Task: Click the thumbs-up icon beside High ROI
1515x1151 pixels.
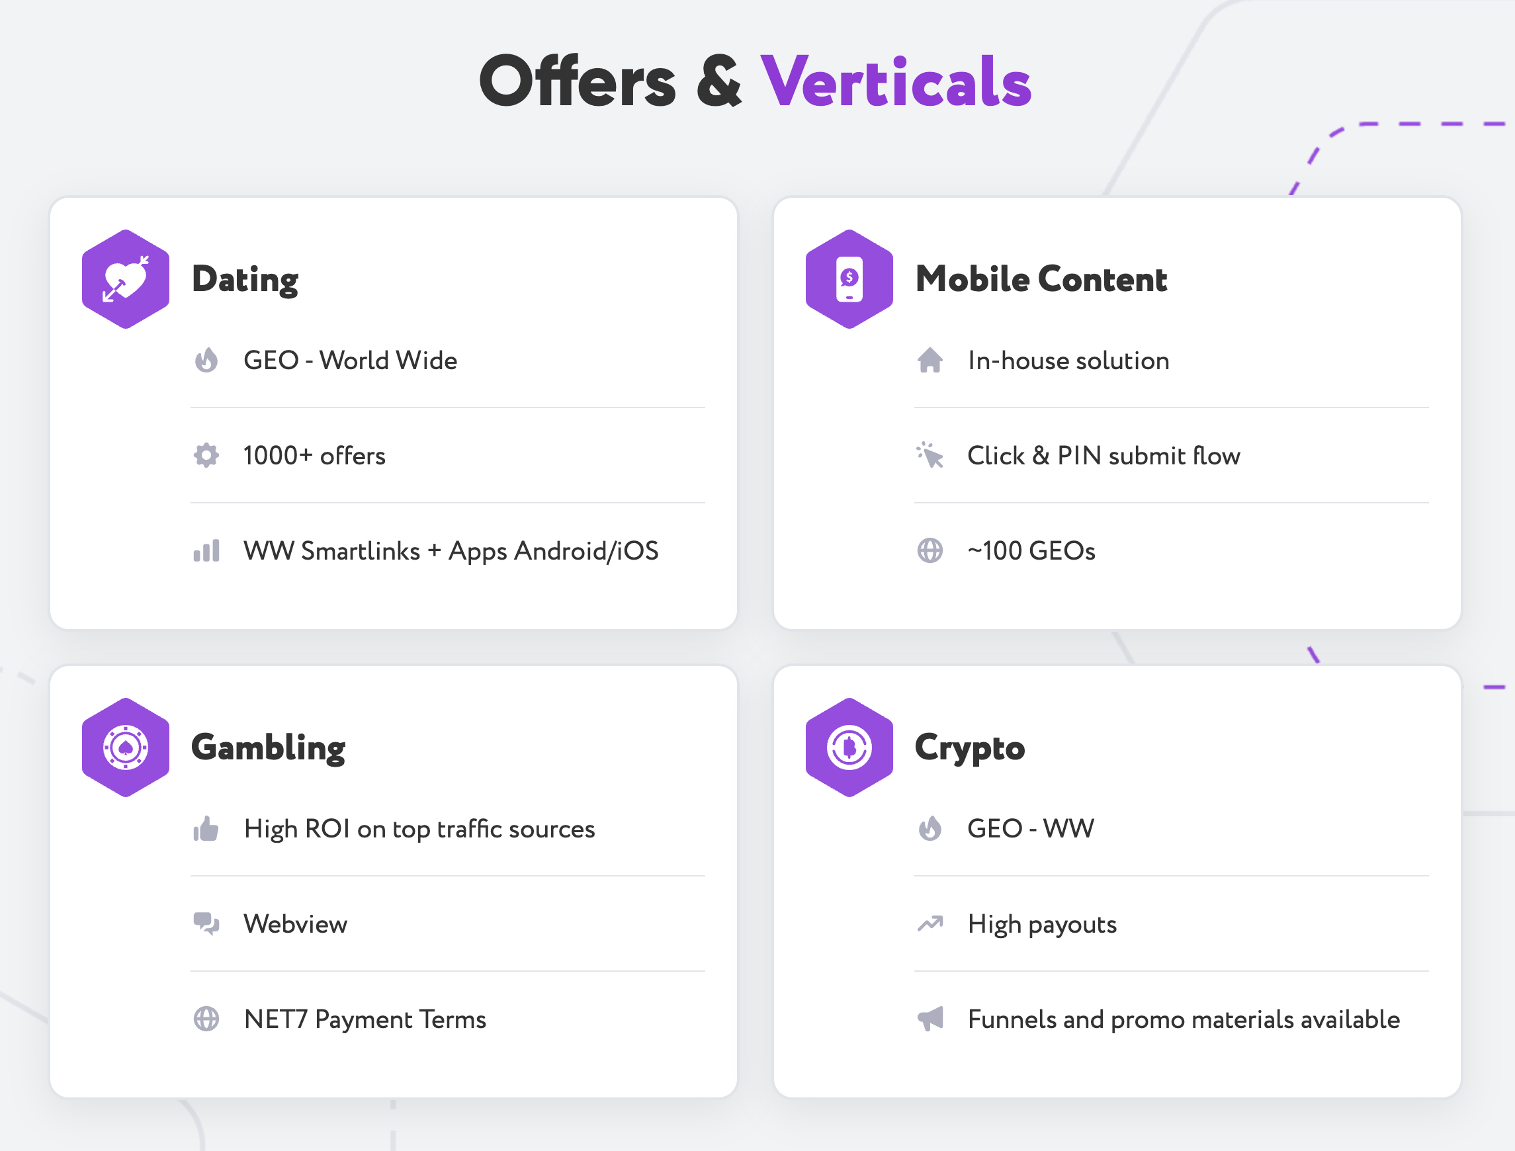Action: tap(206, 829)
